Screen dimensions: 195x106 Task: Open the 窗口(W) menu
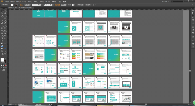[48, 2]
